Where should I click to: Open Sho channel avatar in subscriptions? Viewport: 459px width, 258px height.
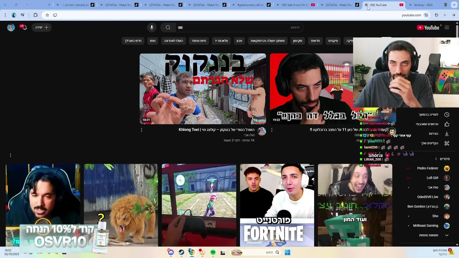click(x=447, y=216)
